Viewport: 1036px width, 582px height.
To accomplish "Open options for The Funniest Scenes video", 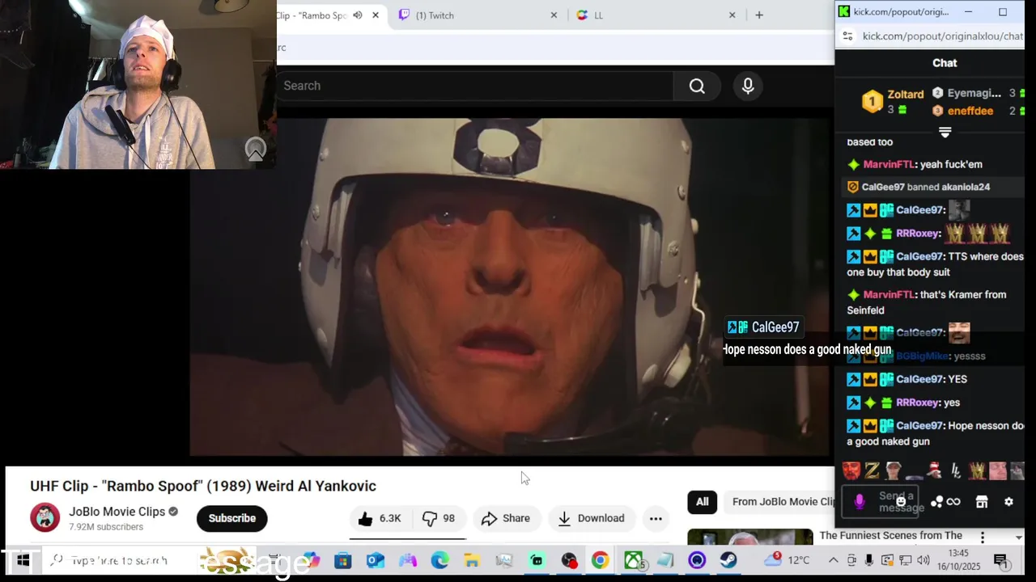I will point(983,538).
